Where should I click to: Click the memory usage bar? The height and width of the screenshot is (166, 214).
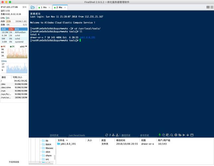tap(17, 22)
